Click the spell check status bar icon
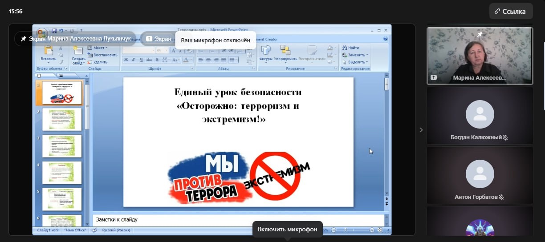 pos(94,230)
